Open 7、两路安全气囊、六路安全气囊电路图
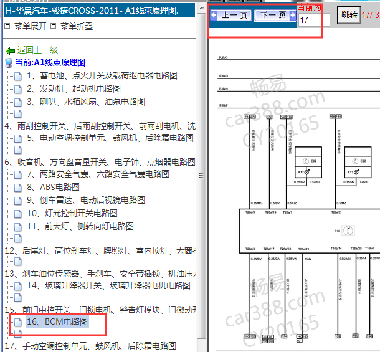 point(98,174)
